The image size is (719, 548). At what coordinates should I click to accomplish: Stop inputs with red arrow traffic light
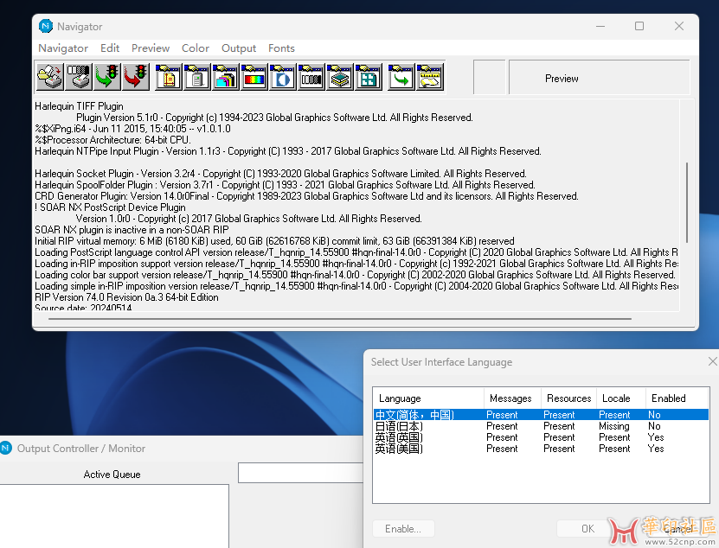coord(135,77)
